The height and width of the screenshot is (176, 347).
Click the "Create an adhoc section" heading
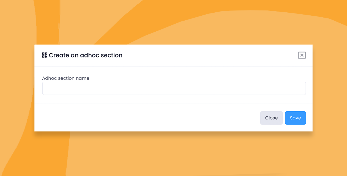click(x=86, y=55)
